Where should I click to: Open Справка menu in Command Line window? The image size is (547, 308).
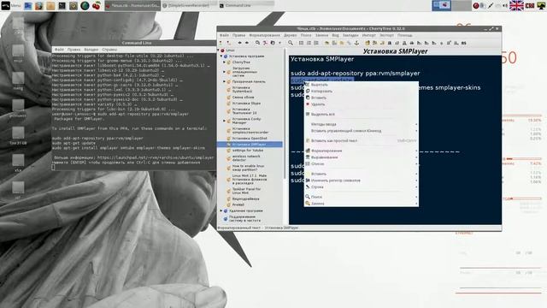109,50
